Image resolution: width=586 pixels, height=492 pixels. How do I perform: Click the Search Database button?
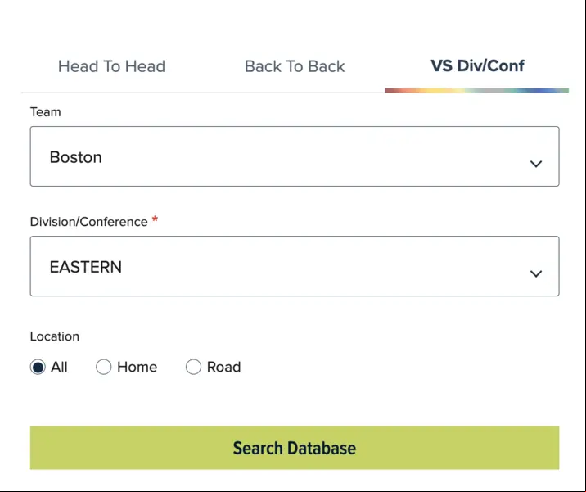pos(295,448)
